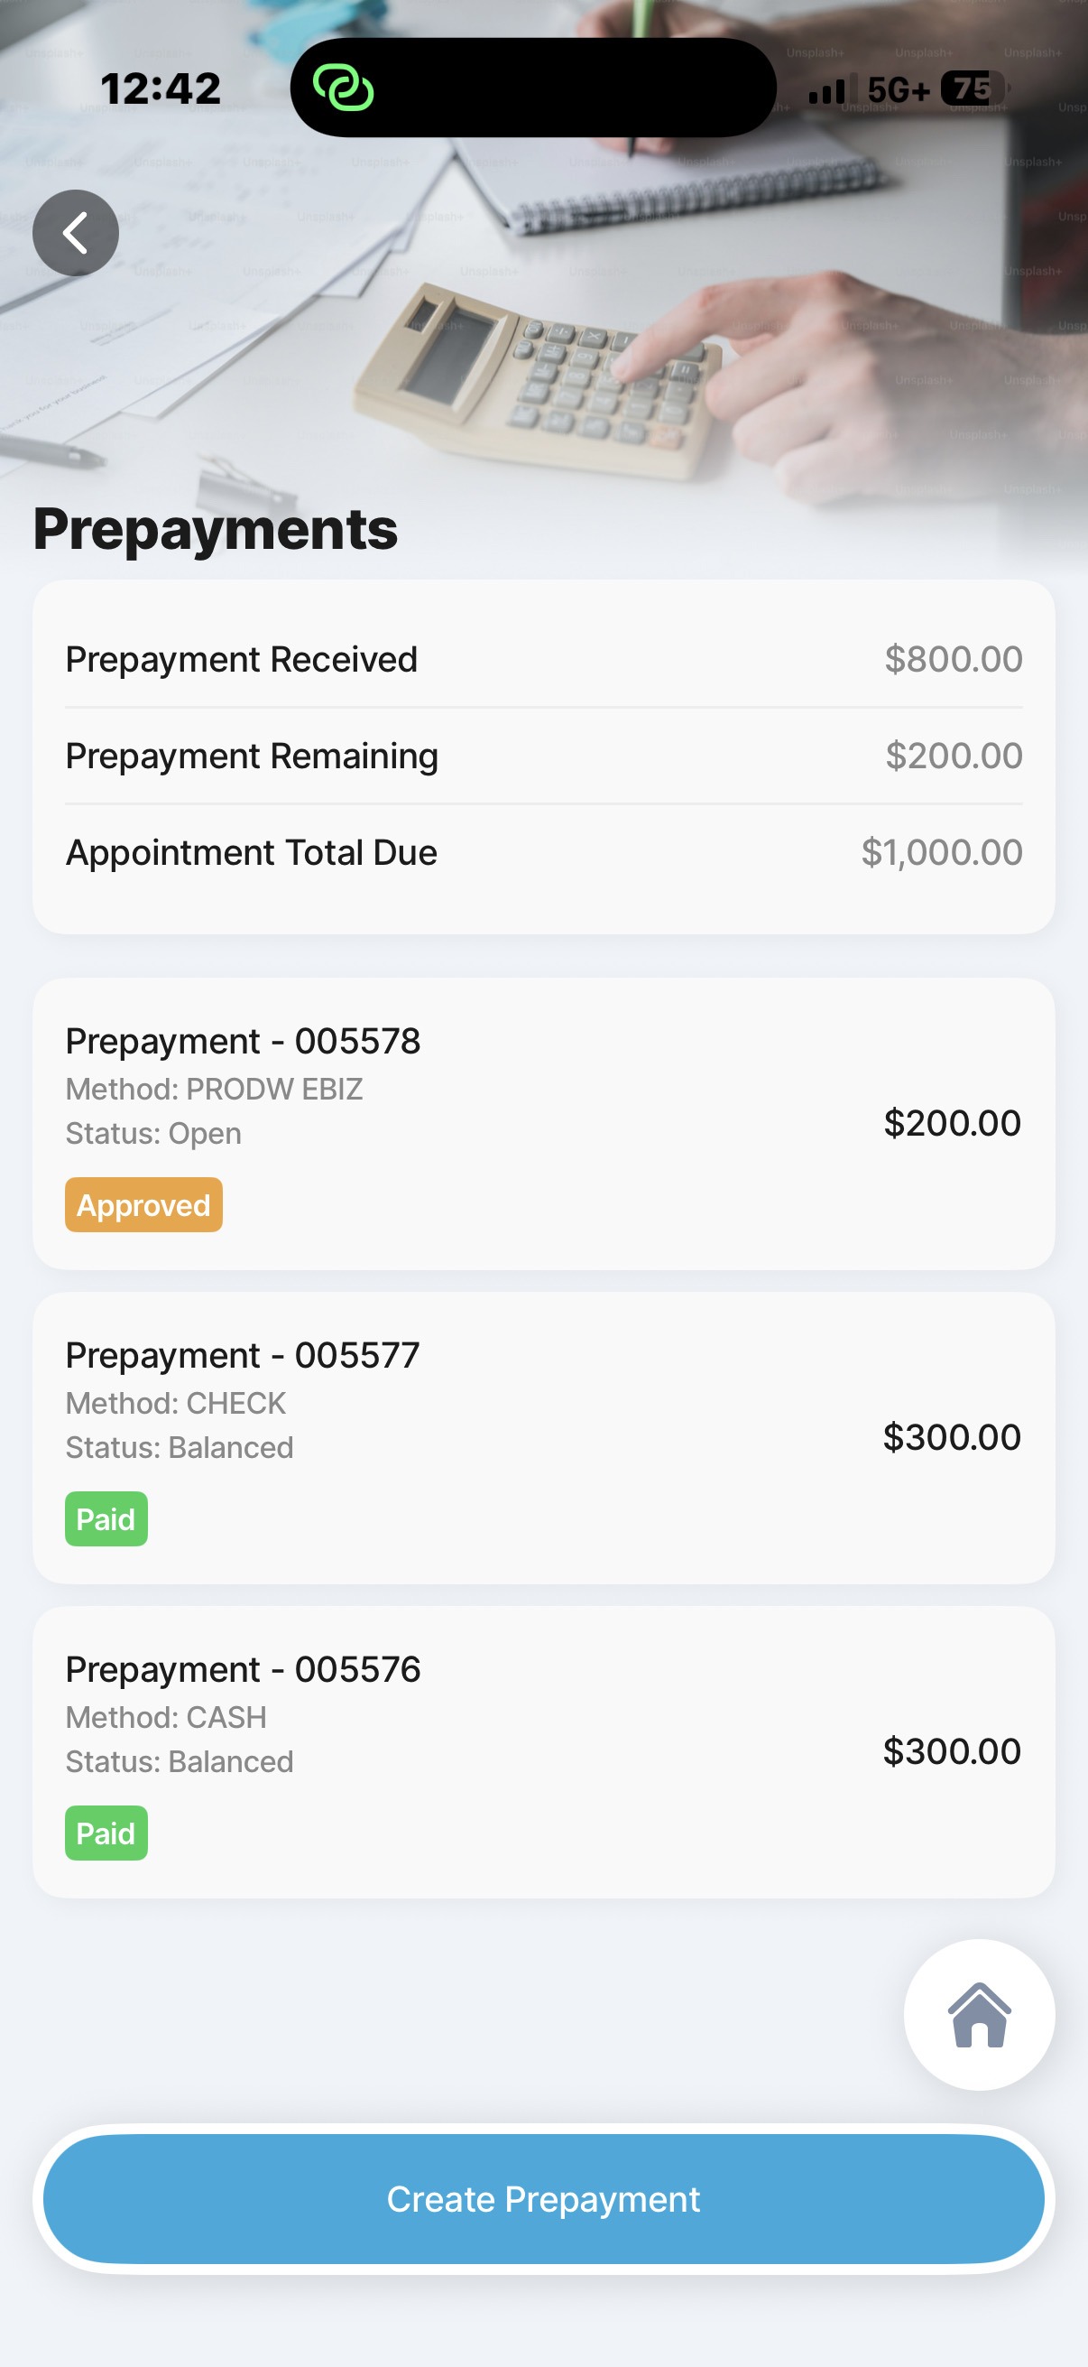Open Prepayment - 005577 entry

coord(543,1437)
